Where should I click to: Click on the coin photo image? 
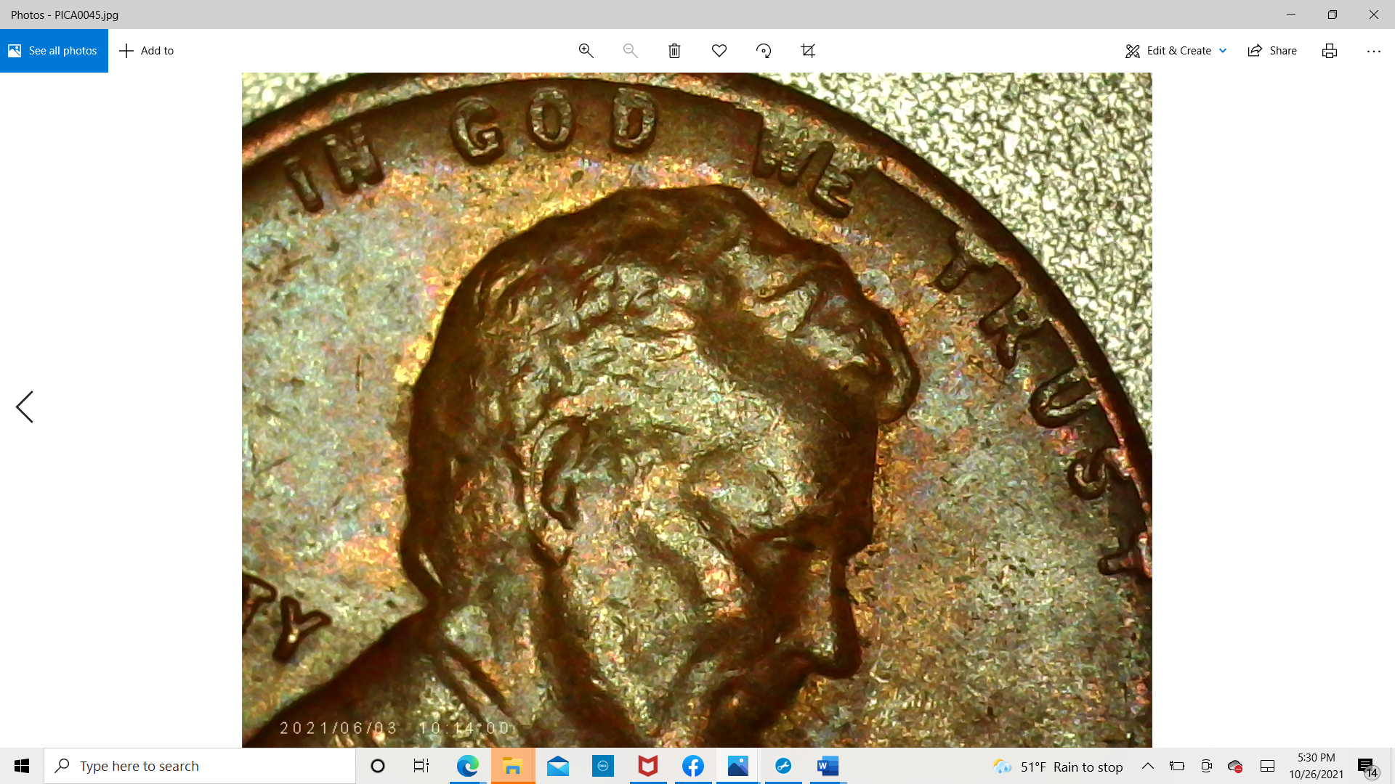pos(696,409)
